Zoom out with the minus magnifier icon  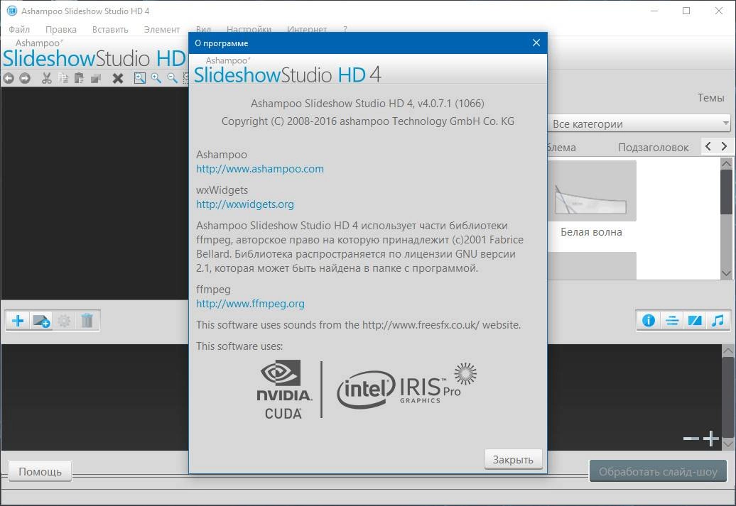pyautogui.click(x=172, y=78)
